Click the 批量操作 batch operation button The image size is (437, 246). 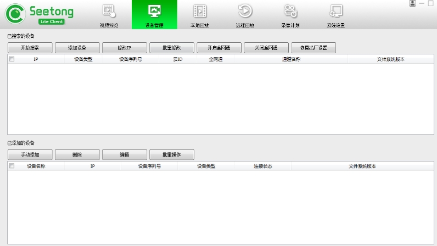(172, 154)
